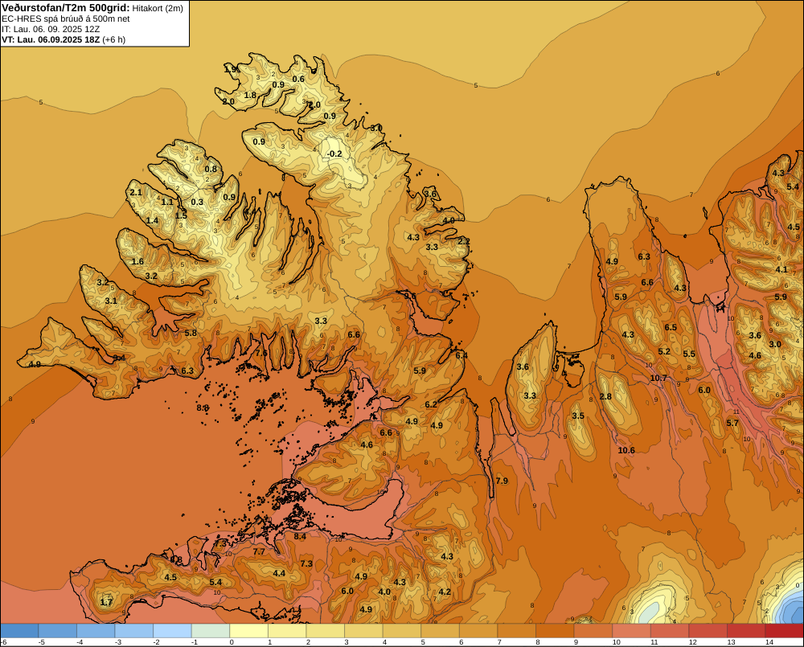Click the '2.2' temperature value
The width and height of the screenshot is (804, 647).
464,241
